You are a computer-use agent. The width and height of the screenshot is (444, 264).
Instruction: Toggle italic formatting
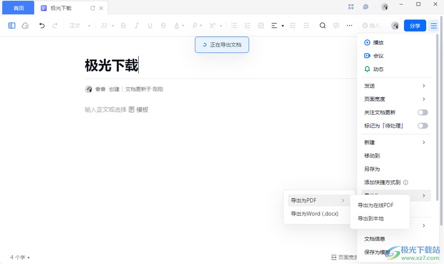click(137, 25)
